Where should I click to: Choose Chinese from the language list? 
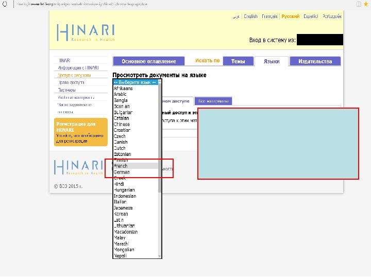point(136,124)
